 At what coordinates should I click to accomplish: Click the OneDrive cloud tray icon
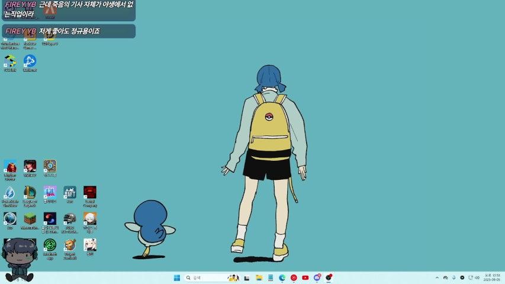click(x=445, y=277)
